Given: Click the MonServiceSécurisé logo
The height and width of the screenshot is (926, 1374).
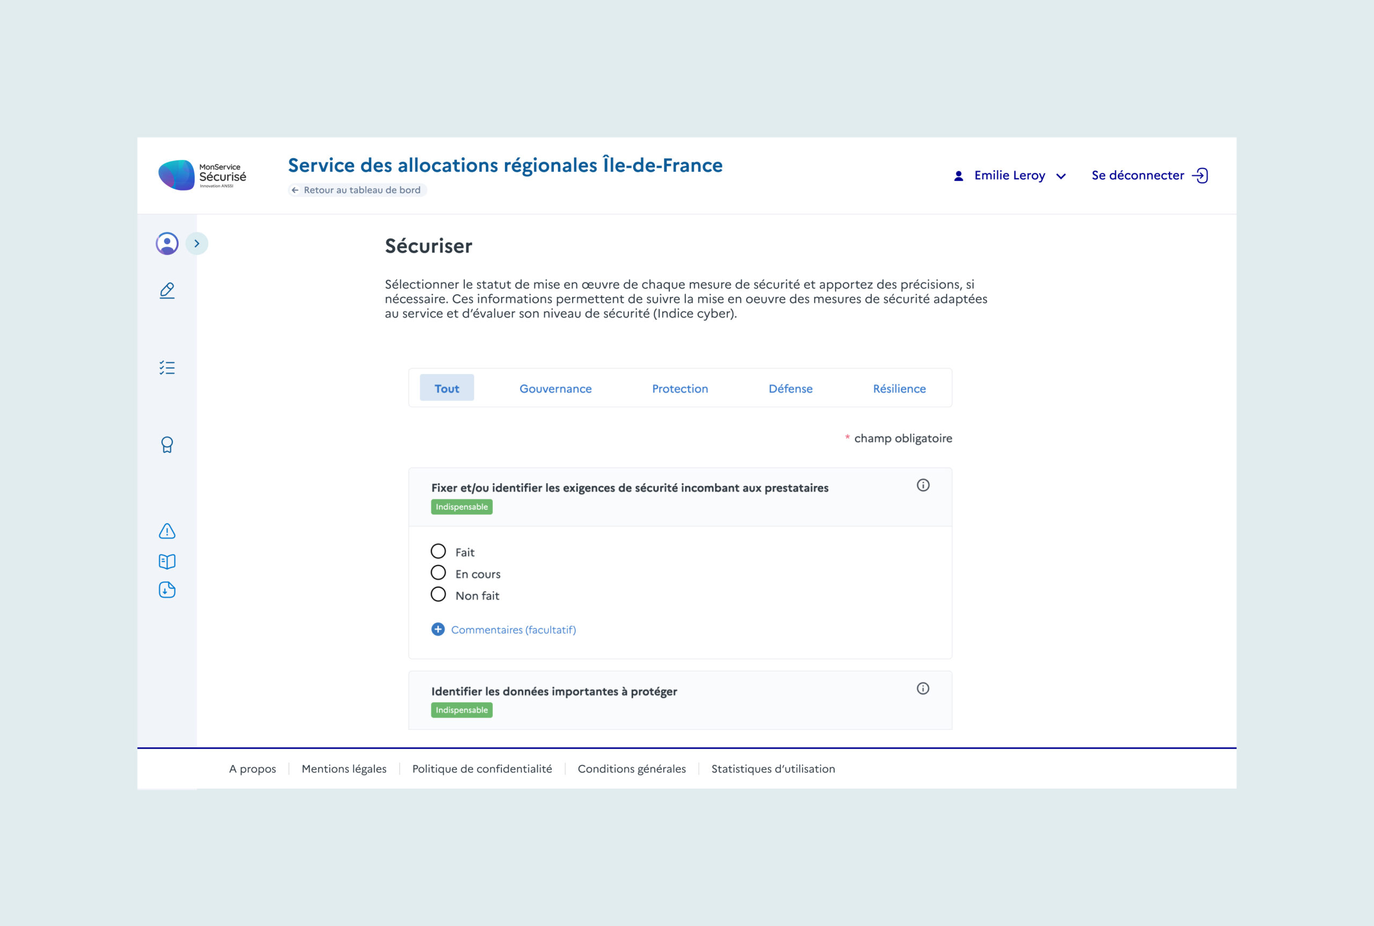Looking at the screenshot, I should point(202,176).
